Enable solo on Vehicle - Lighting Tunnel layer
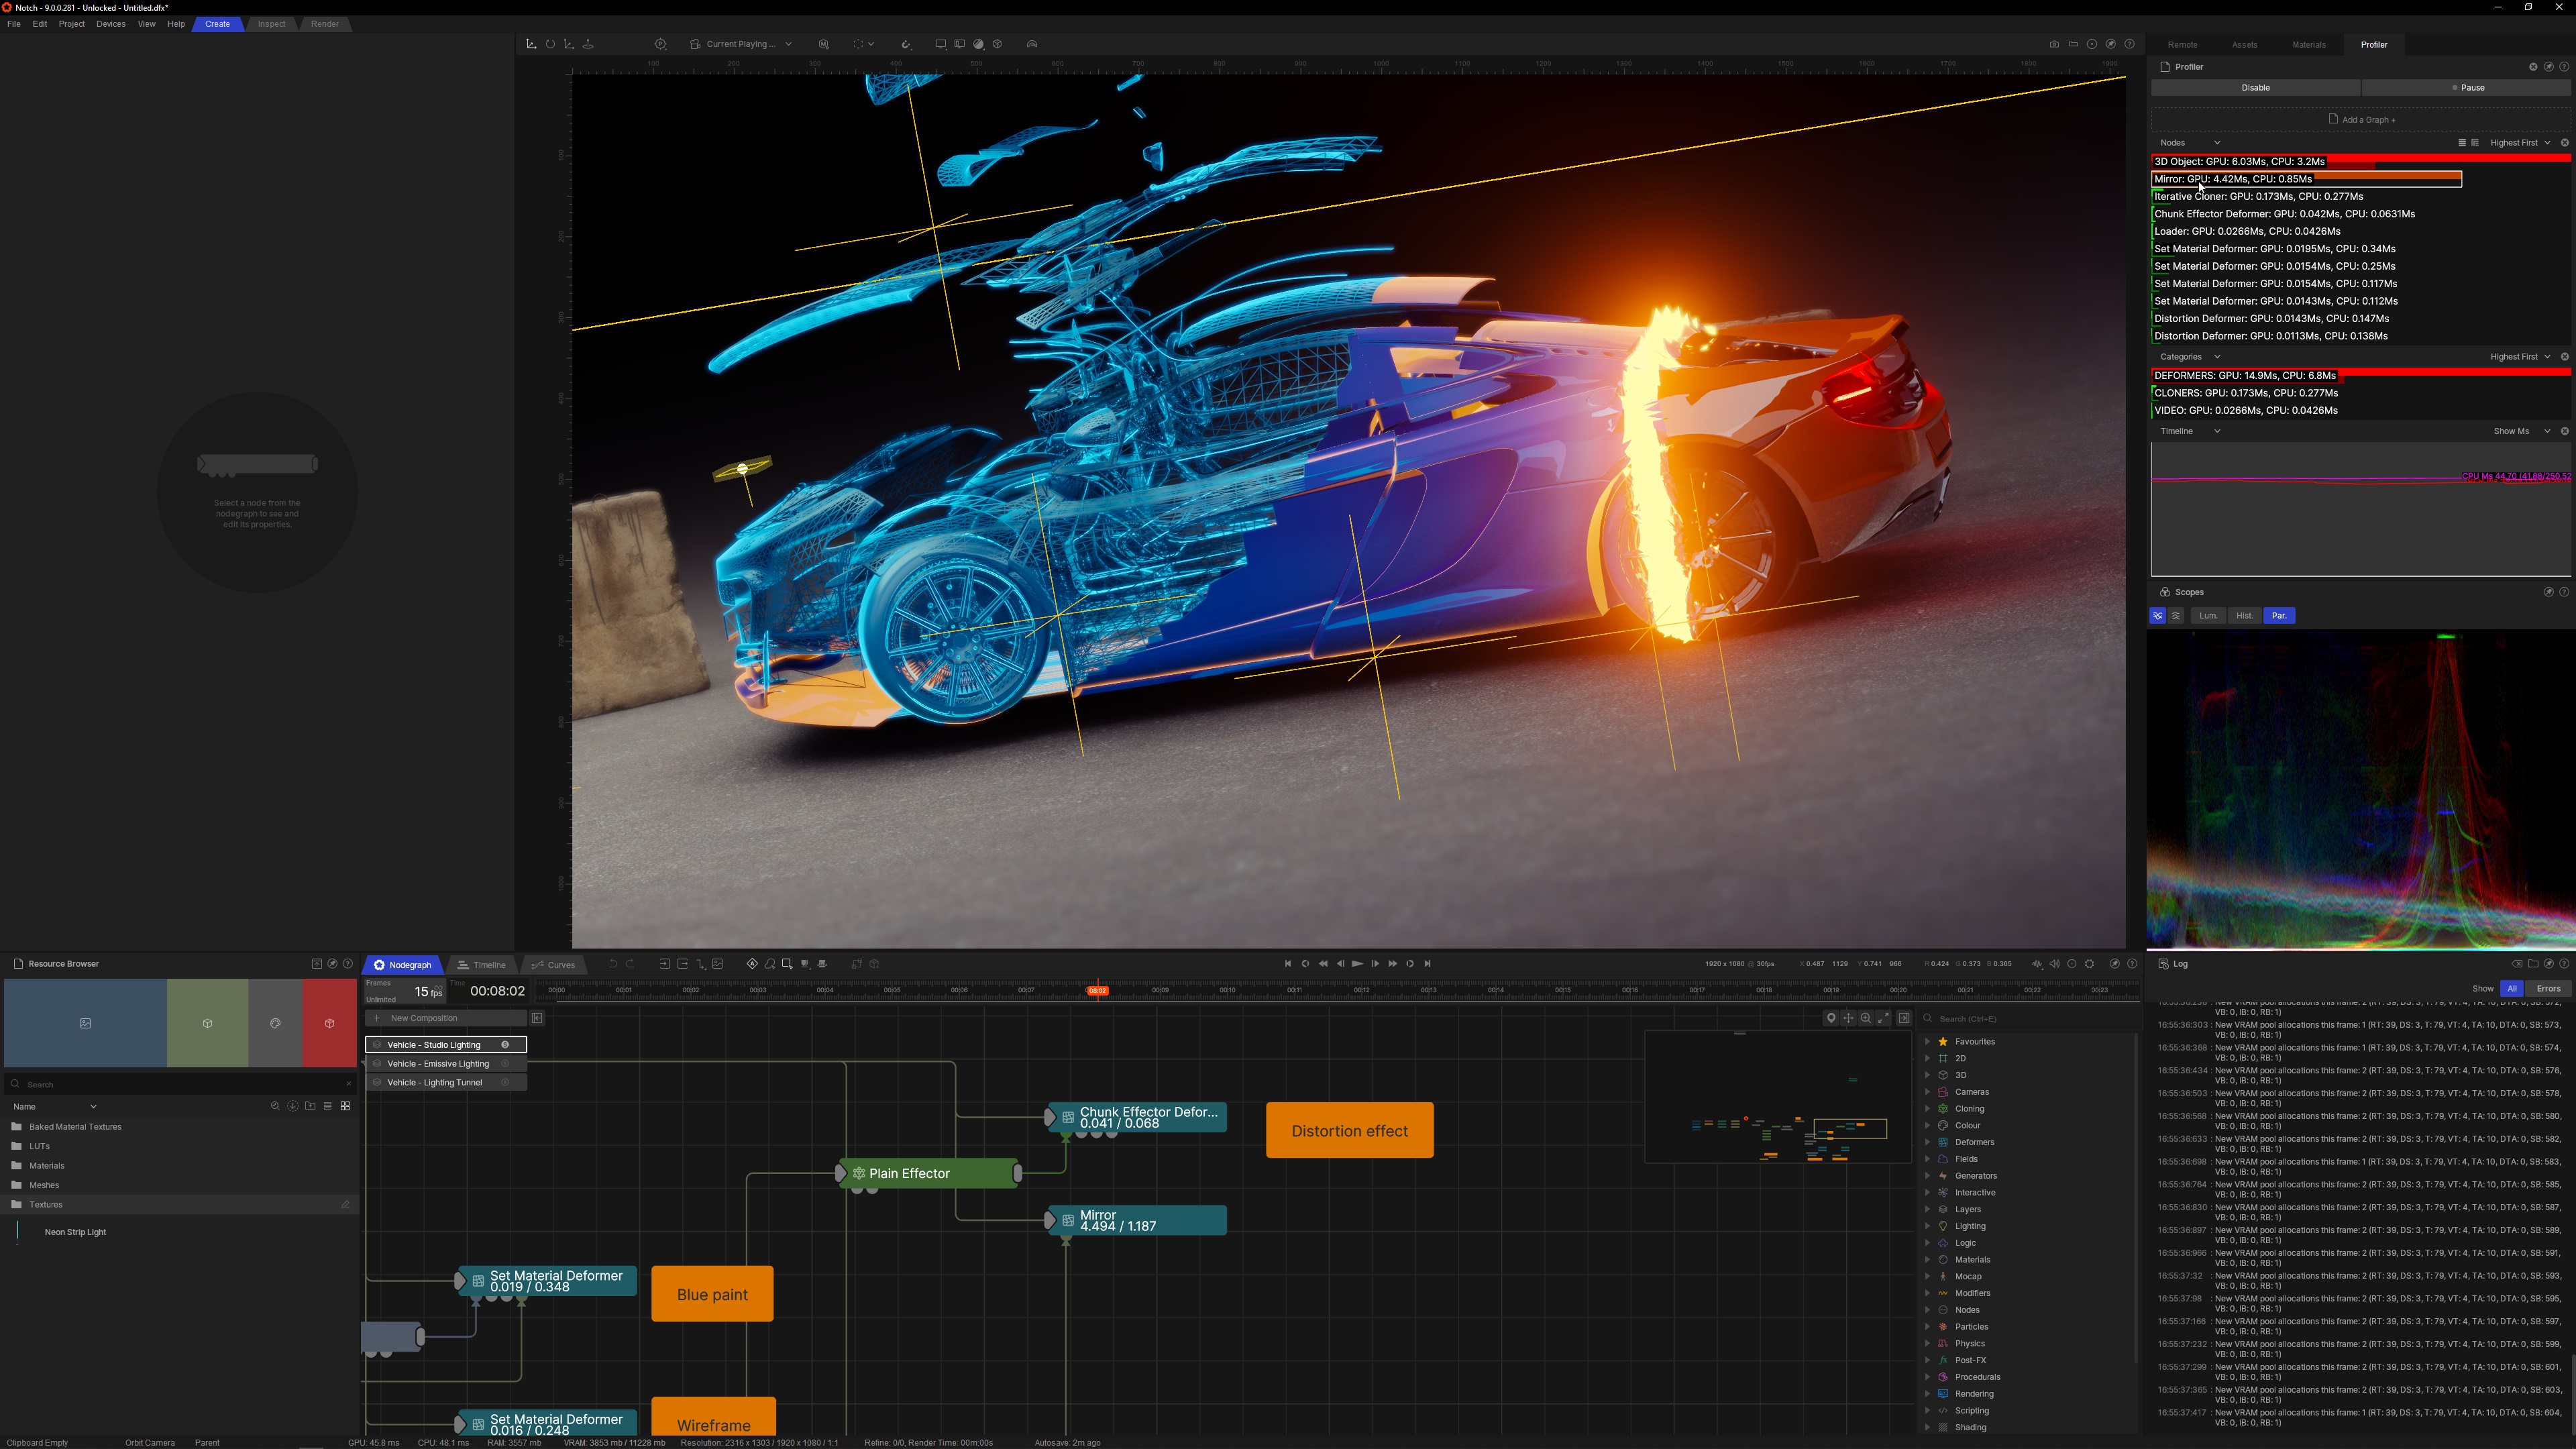Screen dimensions: 2576x1449 tap(505, 1082)
